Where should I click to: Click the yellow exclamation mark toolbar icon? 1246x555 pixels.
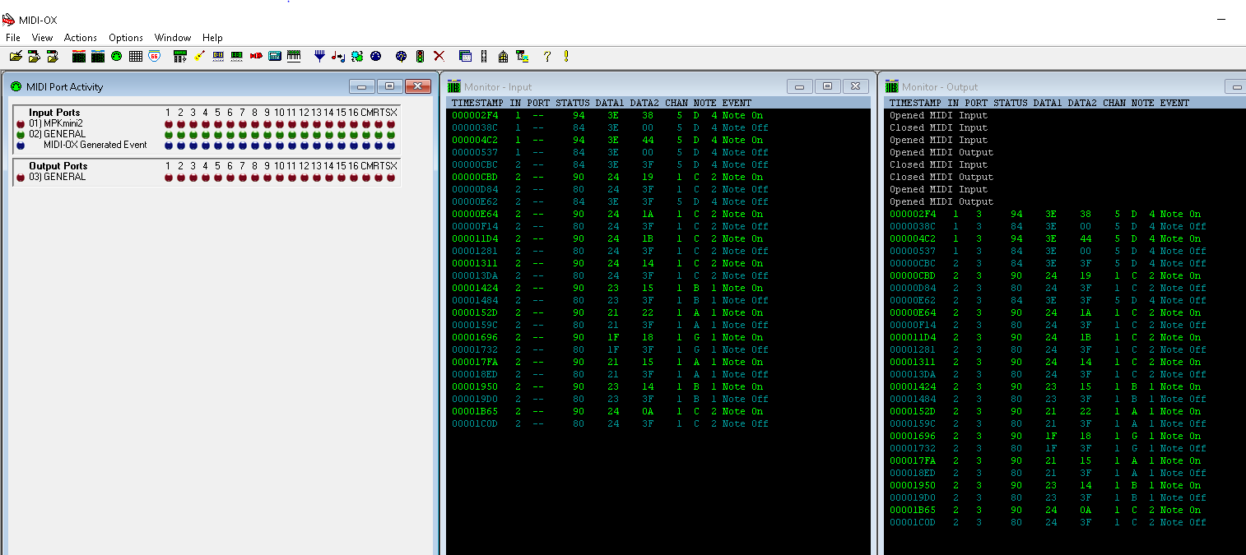(x=566, y=56)
